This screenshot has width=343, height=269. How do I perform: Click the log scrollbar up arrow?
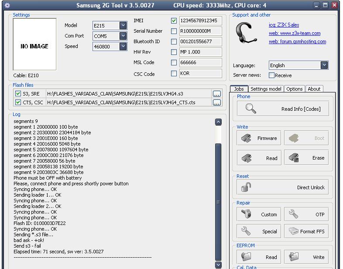tap(218, 122)
